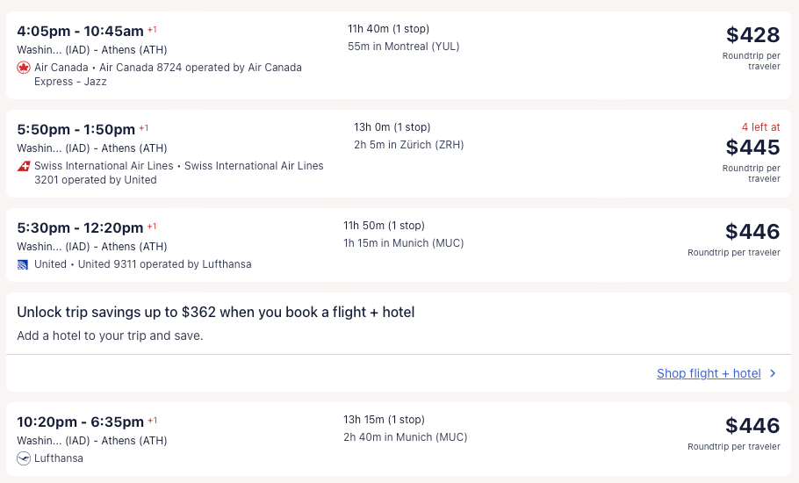Click the Lufthansa airline logo icon

pos(24,458)
